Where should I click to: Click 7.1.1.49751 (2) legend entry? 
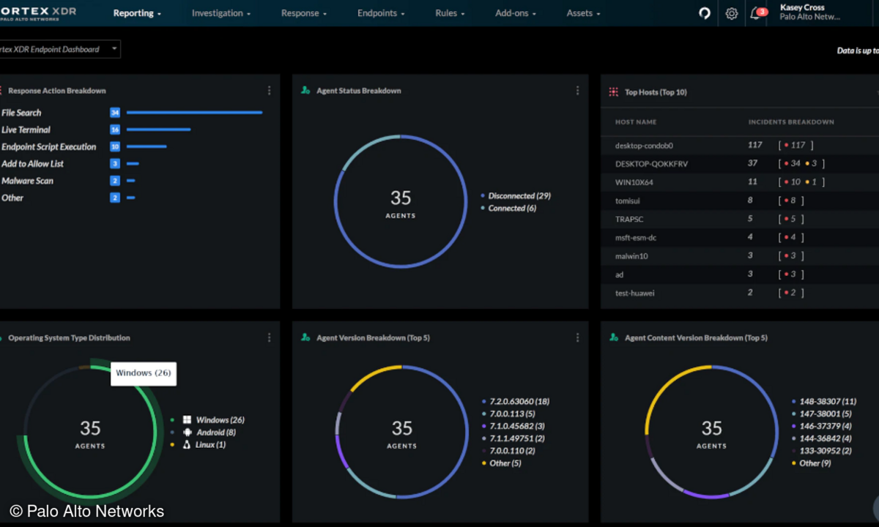(x=513, y=438)
